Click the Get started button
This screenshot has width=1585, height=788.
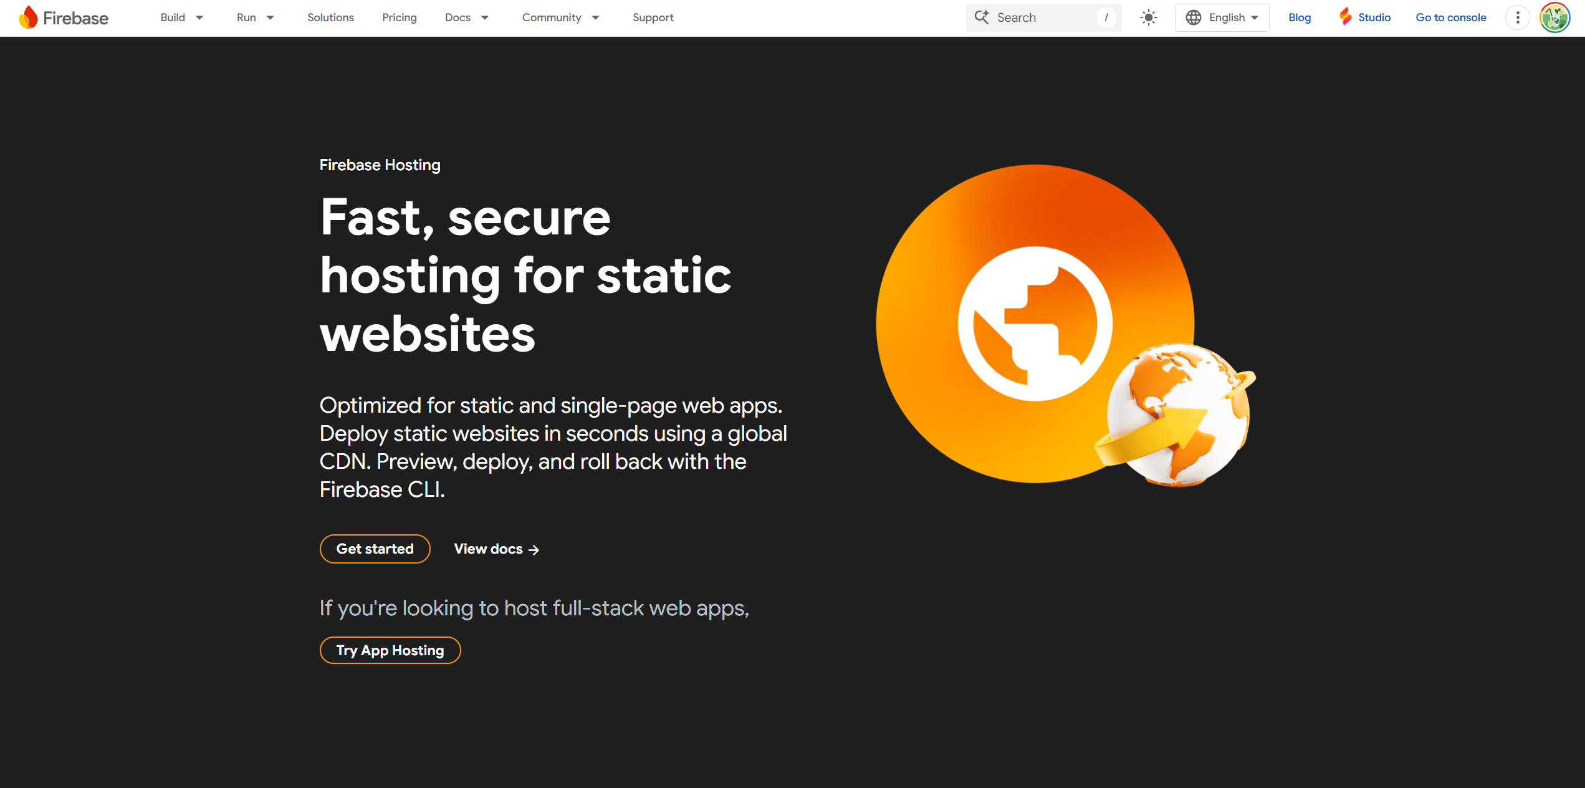point(375,549)
